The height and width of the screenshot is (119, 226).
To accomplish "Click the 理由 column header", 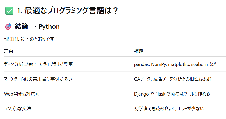I will tap(8, 51).
